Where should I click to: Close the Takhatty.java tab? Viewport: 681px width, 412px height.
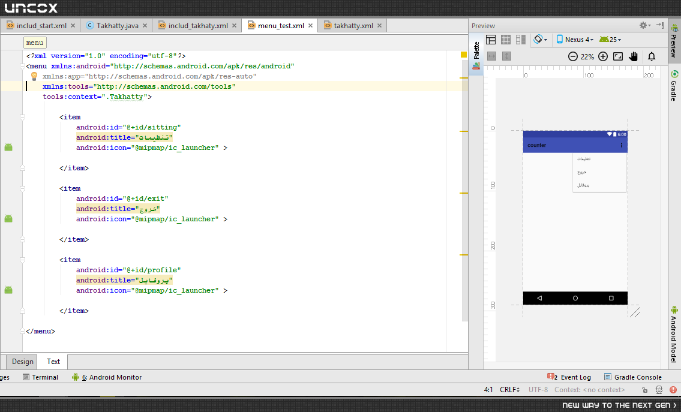click(x=145, y=26)
